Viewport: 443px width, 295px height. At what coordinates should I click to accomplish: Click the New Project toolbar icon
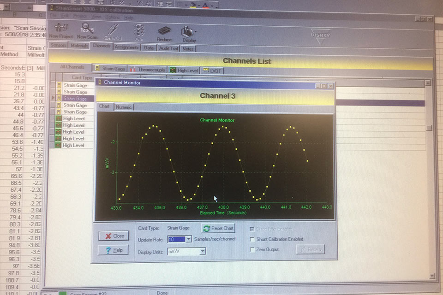pos(60,30)
